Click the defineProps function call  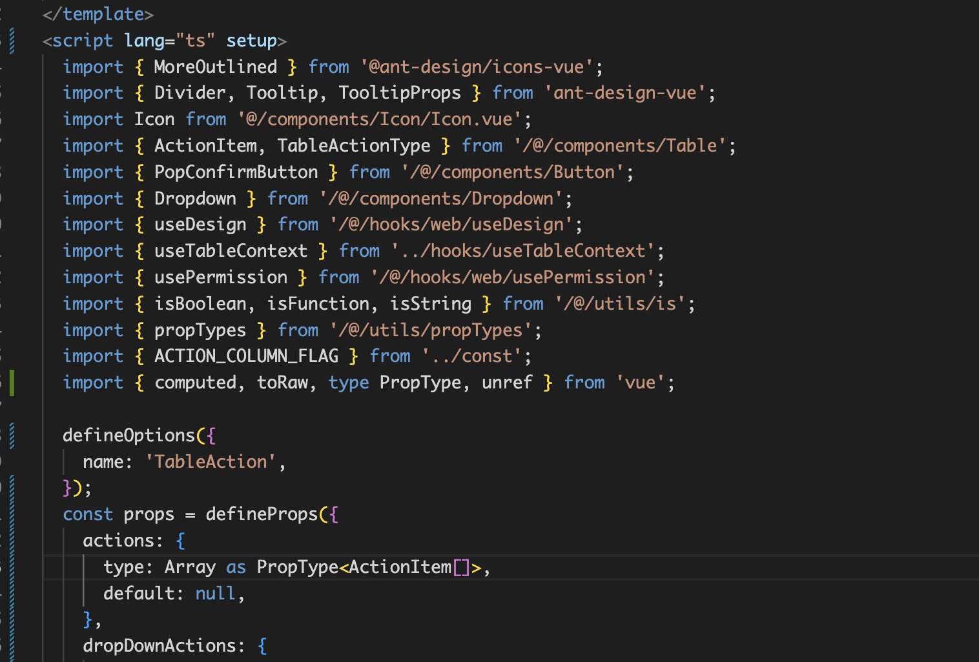tap(261, 514)
